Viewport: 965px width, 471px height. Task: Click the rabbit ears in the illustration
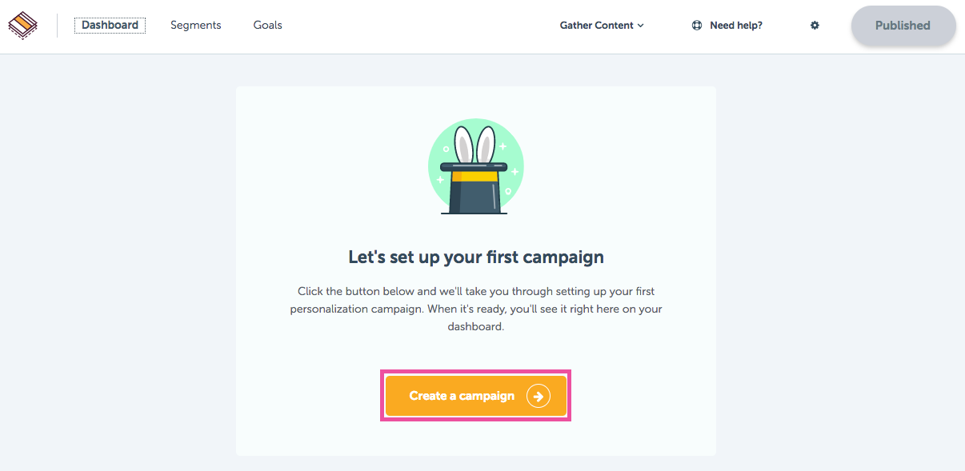tap(474, 145)
